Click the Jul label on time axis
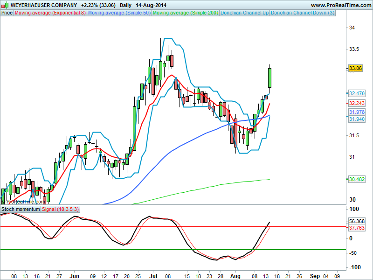The width and height of the screenshot is (373, 280). pyautogui.click(x=153, y=276)
